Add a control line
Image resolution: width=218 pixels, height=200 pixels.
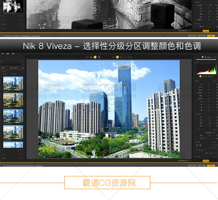click(200, 145)
